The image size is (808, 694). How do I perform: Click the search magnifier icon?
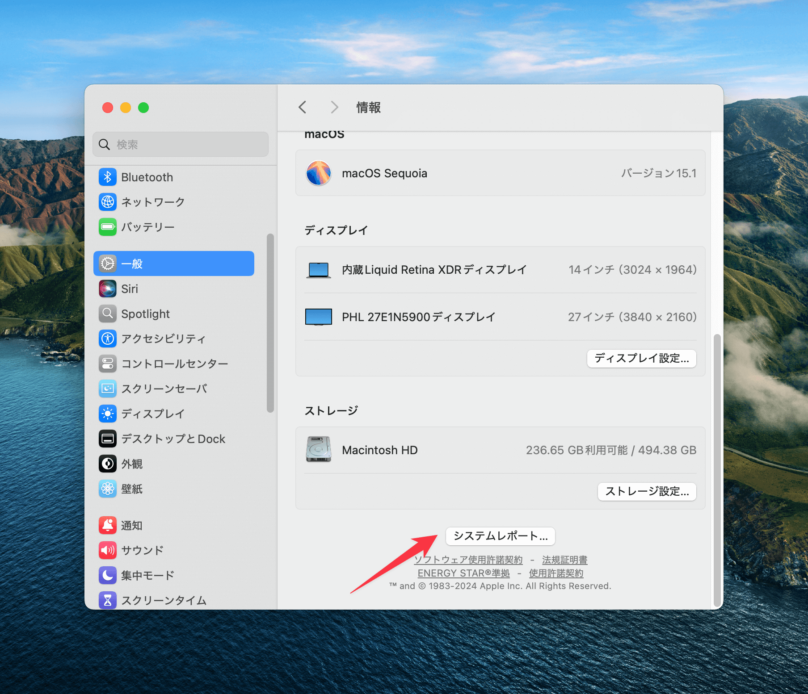pyautogui.click(x=104, y=144)
